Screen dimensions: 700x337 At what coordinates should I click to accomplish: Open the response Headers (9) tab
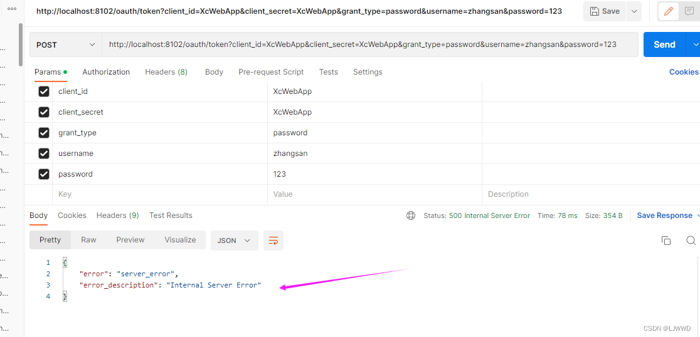point(117,215)
